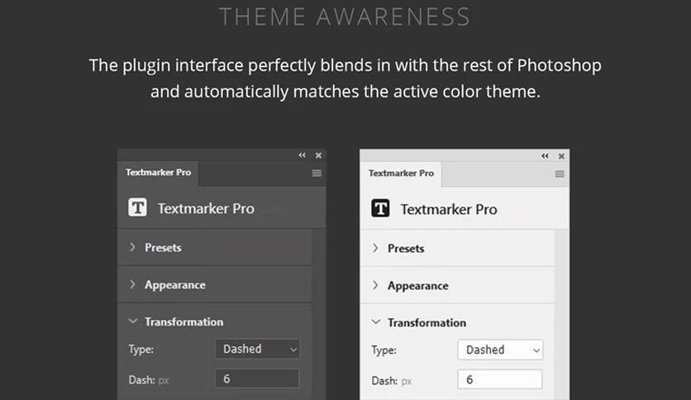The height and width of the screenshot is (400, 691).
Task: Click the 'Type:' label in light panel
Action: (384, 350)
